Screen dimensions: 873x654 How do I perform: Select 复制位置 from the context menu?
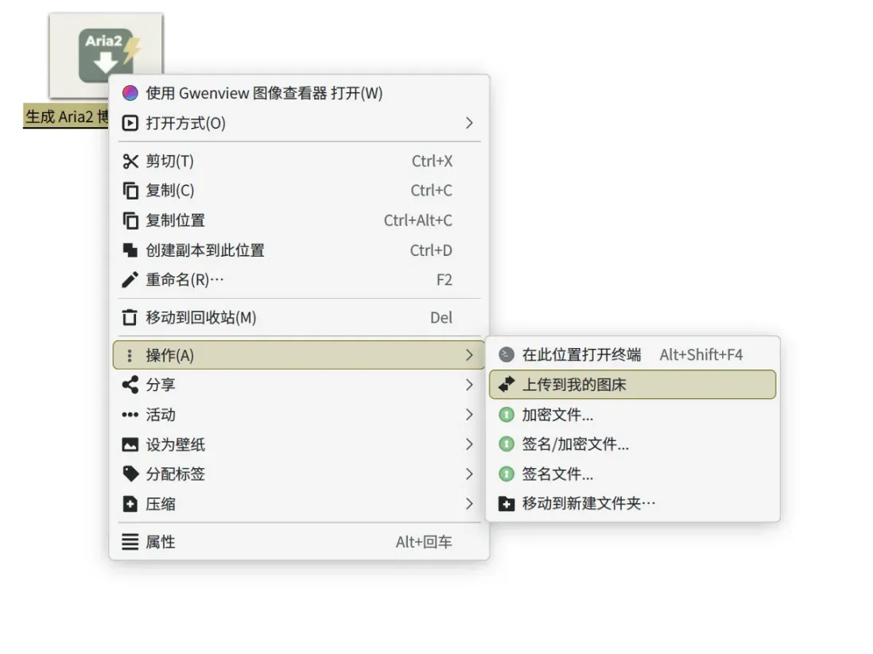coord(176,220)
